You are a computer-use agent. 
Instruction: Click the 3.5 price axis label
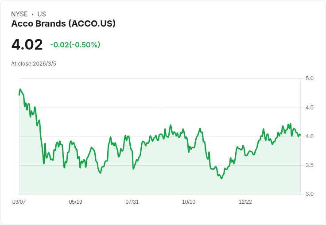(309, 165)
